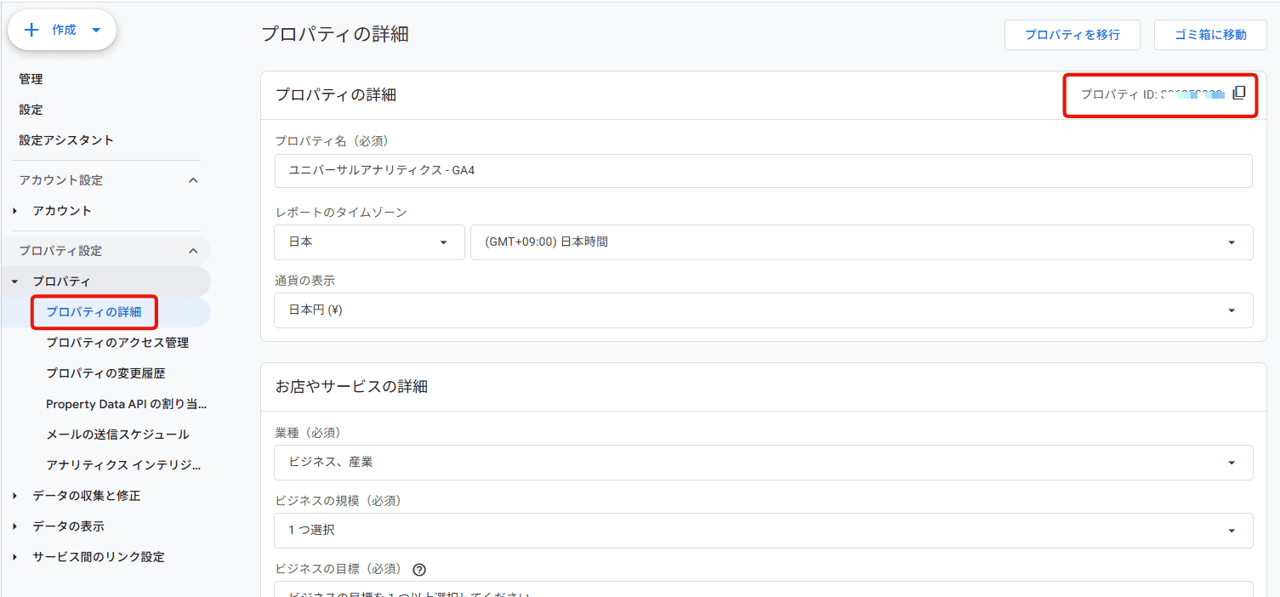Viewport: 1280px width, 597px height.
Task: Open the 業種 industry dropdown
Action: tap(763, 463)
